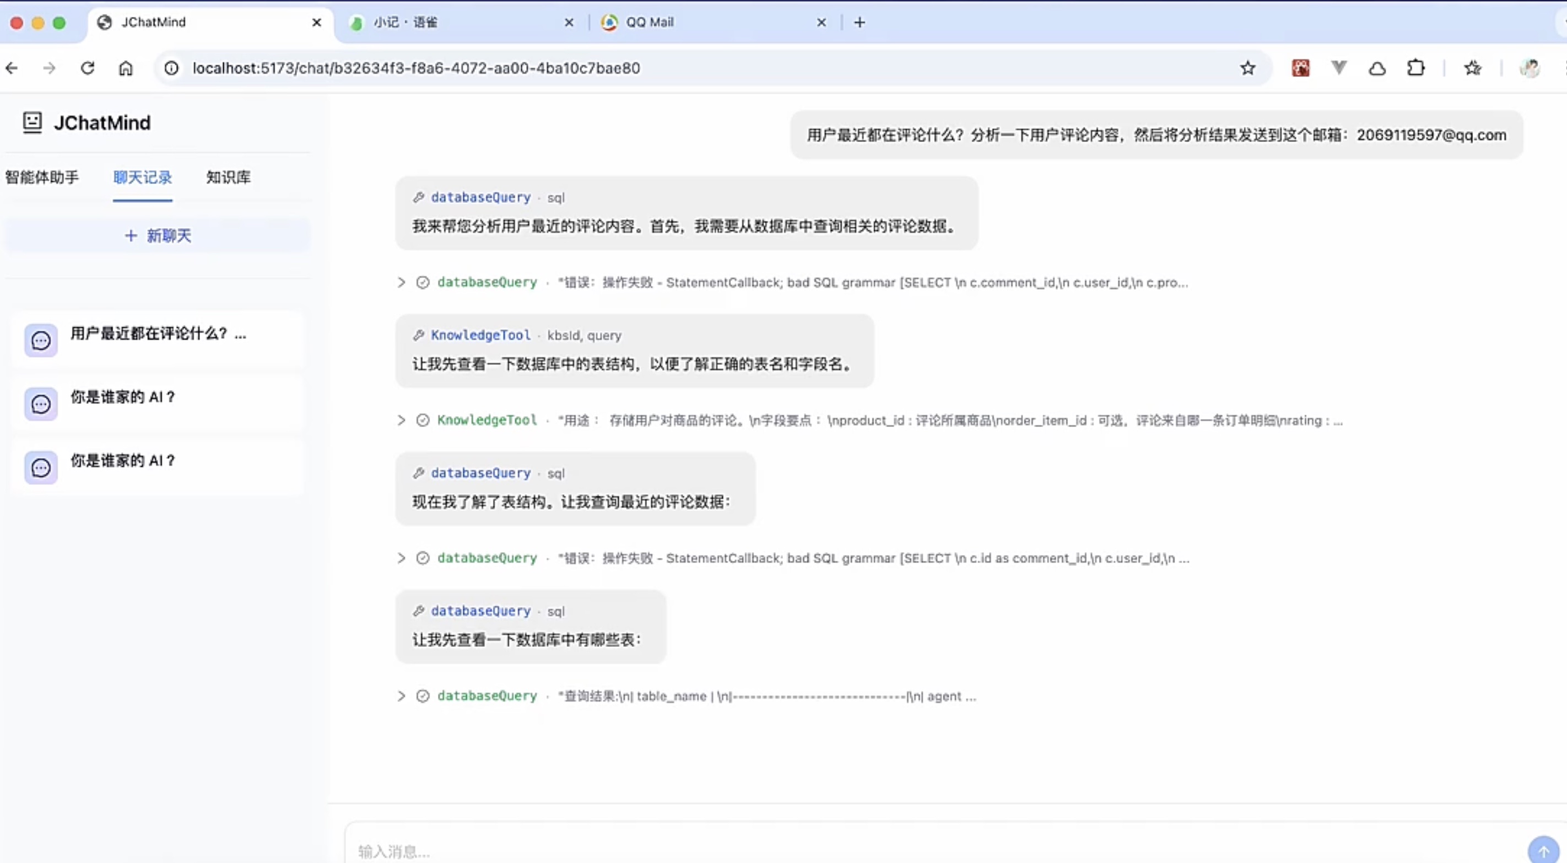This screenshot has width=1567, height=863.
Task: Open the QQ Mail browser tab
Action: 650,23
